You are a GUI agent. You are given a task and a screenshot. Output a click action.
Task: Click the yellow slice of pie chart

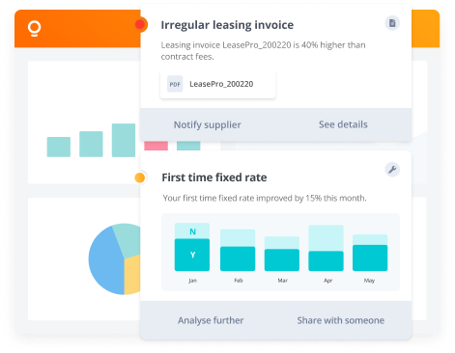coord(132,275)
